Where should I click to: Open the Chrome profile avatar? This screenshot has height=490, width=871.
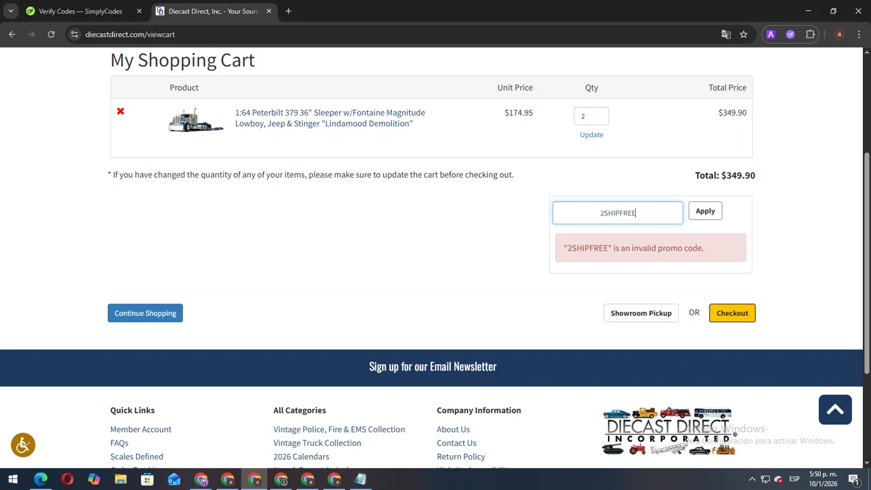(839, 34)
